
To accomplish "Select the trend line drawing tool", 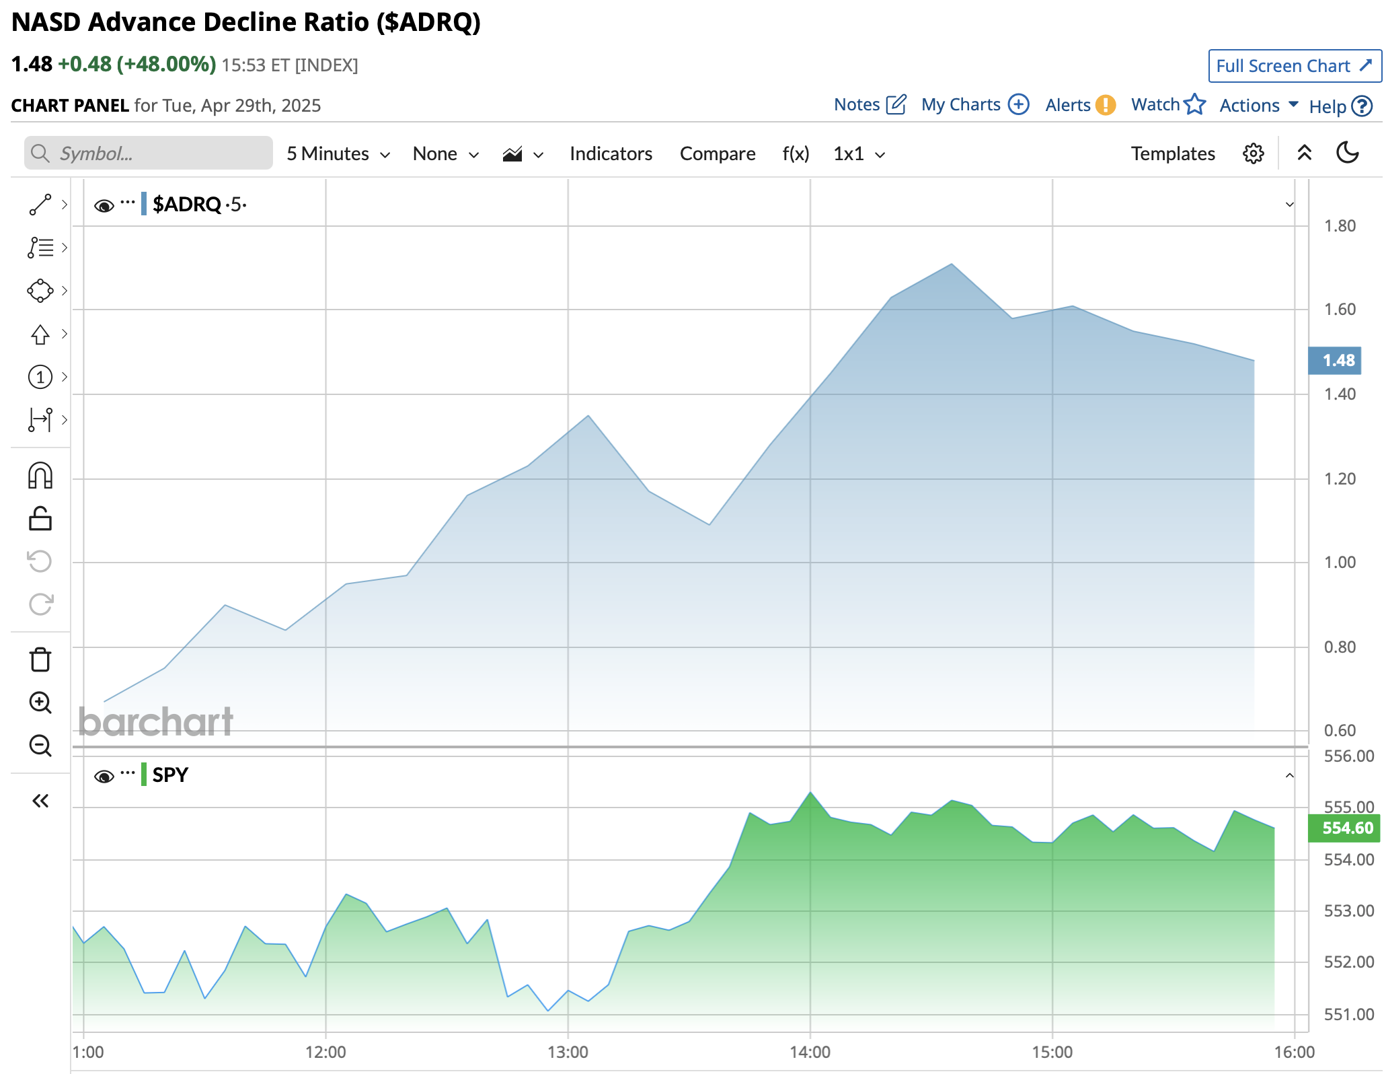I will [x=40, y=205].
